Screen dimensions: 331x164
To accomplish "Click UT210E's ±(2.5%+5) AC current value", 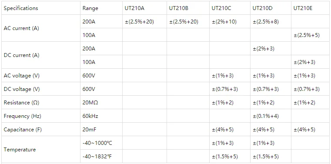I will click(307, 35).
